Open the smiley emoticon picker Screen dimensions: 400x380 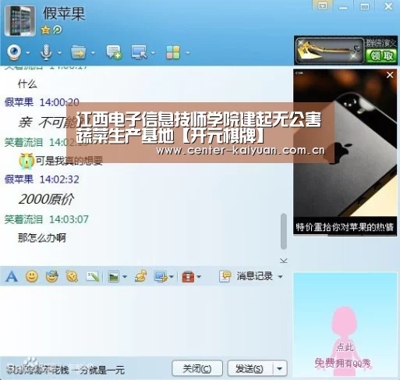click(x=32, y=276)
